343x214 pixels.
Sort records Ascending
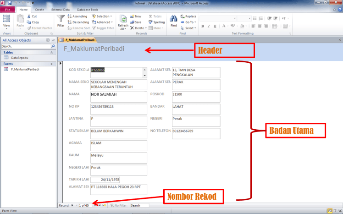pos(78,16)
